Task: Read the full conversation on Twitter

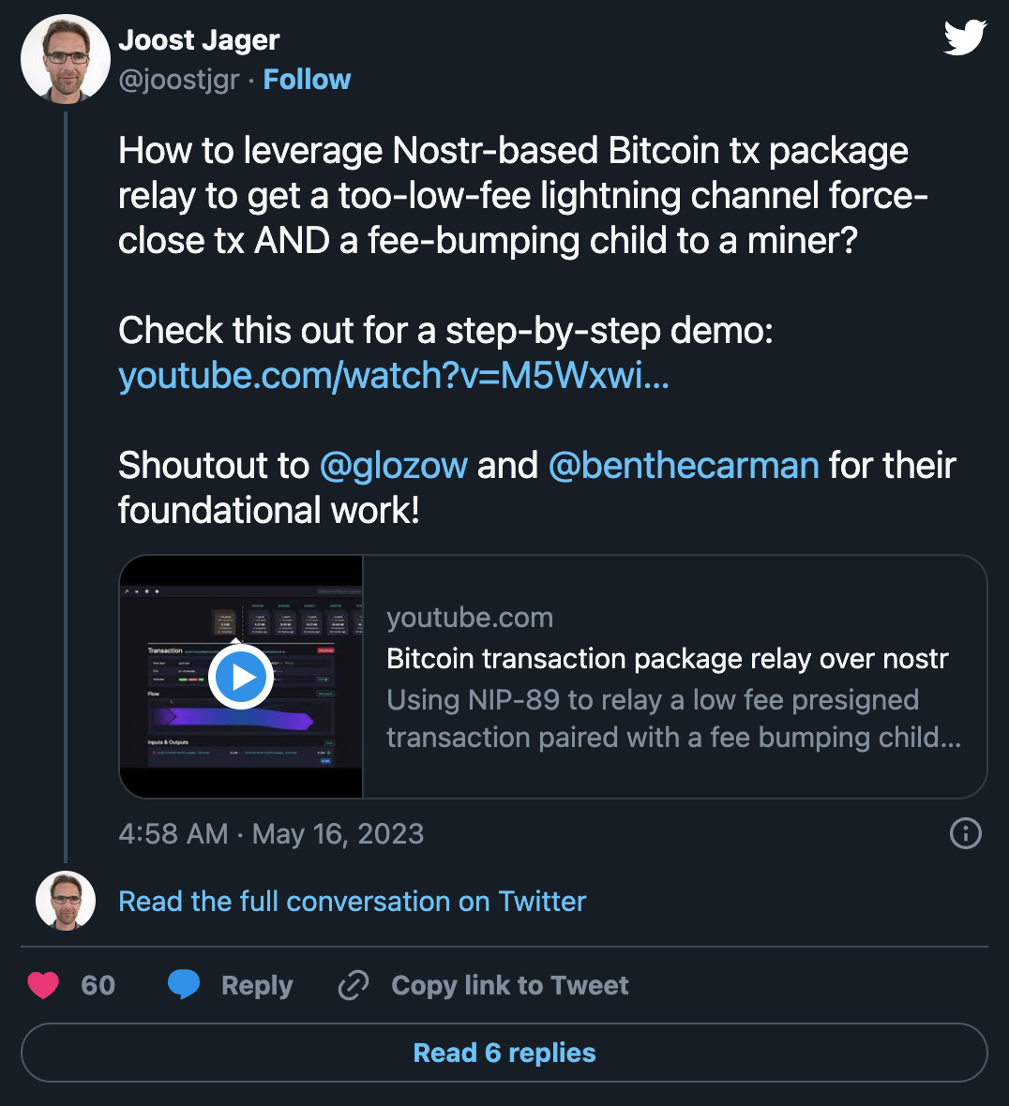Action: (352, 902)
